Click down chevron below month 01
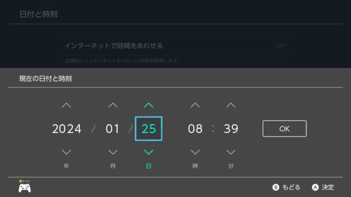Image resolution: width=351 pixels, height=197 pixels. click(x=113, y=152)
